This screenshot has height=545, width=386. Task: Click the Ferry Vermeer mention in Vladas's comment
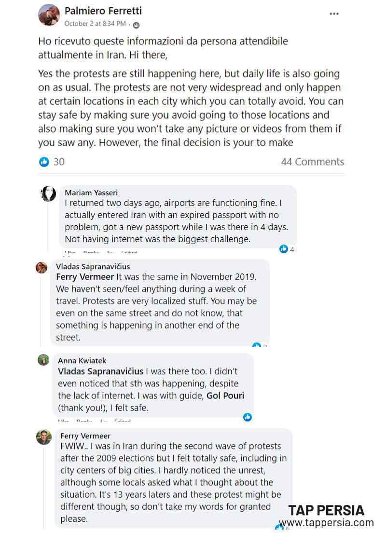pos(85,277)
